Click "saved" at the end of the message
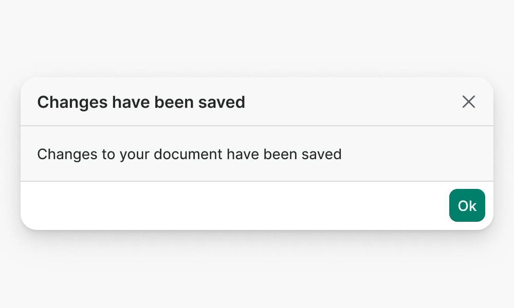The image size is (514, 308). click(x=322, y=154)
